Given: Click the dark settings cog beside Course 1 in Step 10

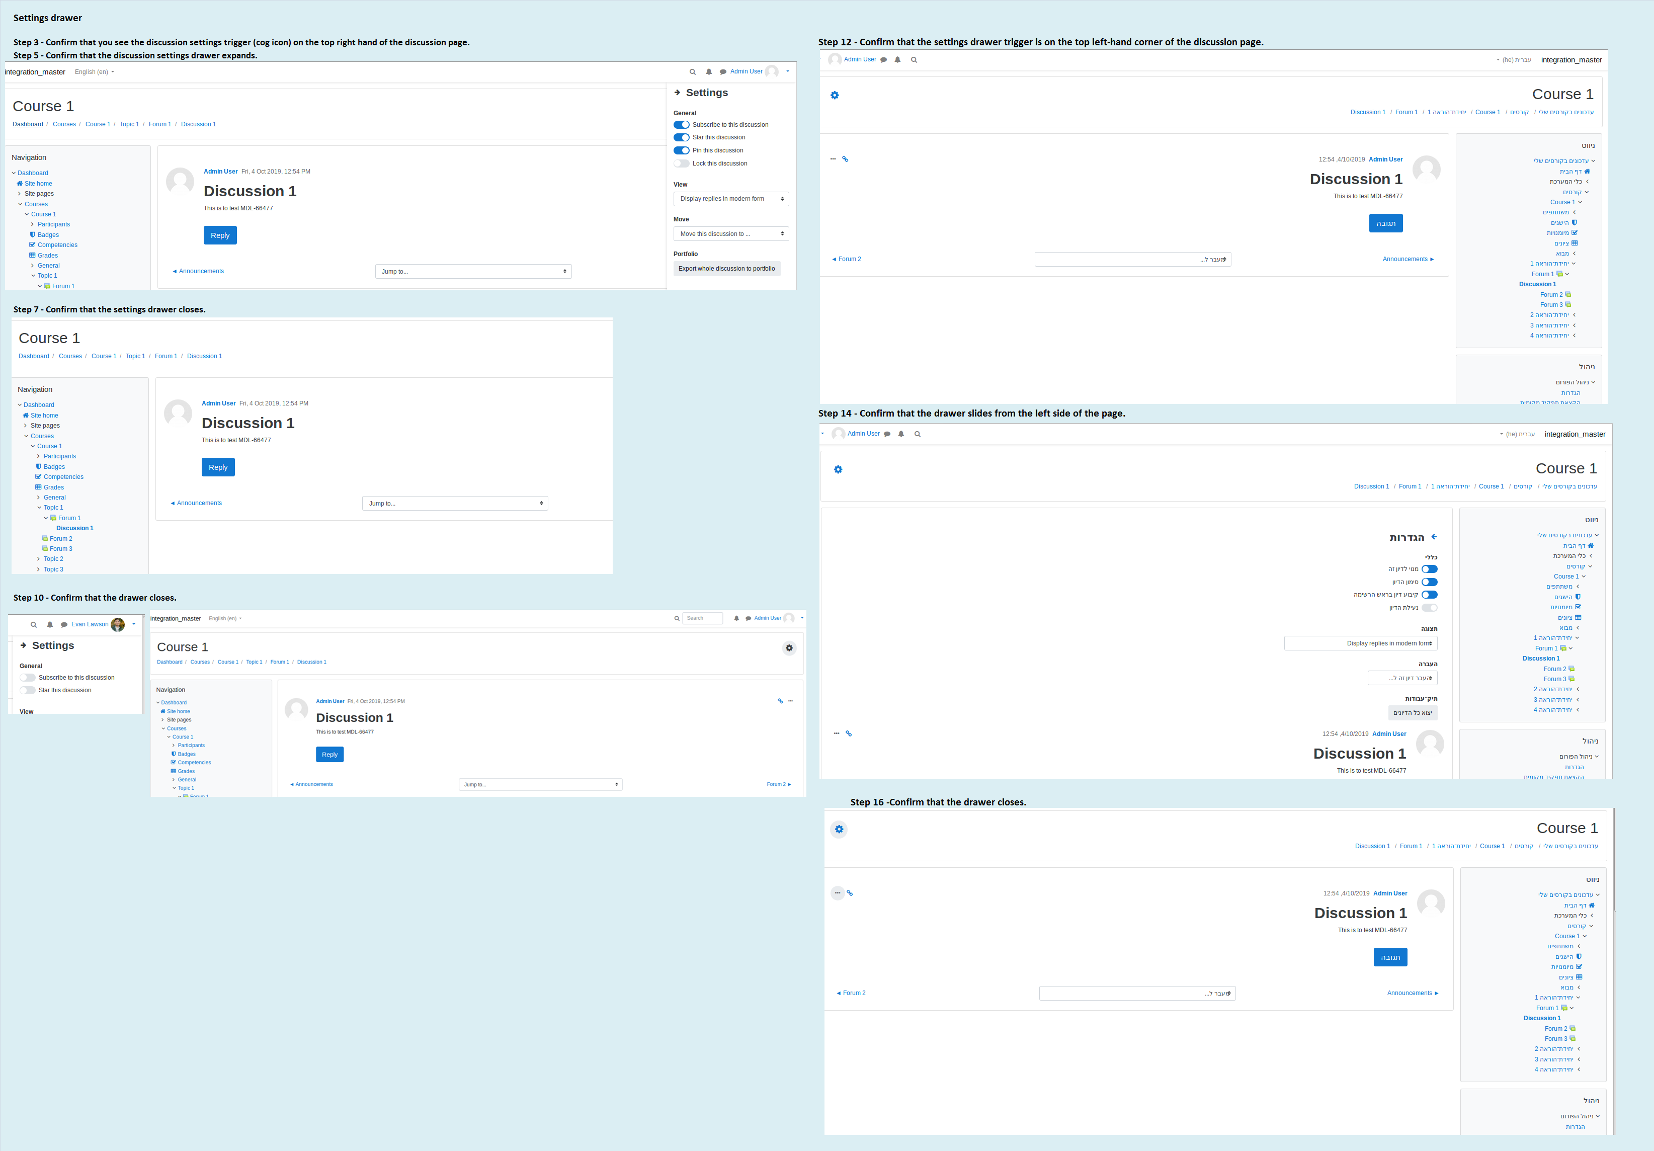Looking at the screenshot, I should pyautogui.click(x=789, y=648).
